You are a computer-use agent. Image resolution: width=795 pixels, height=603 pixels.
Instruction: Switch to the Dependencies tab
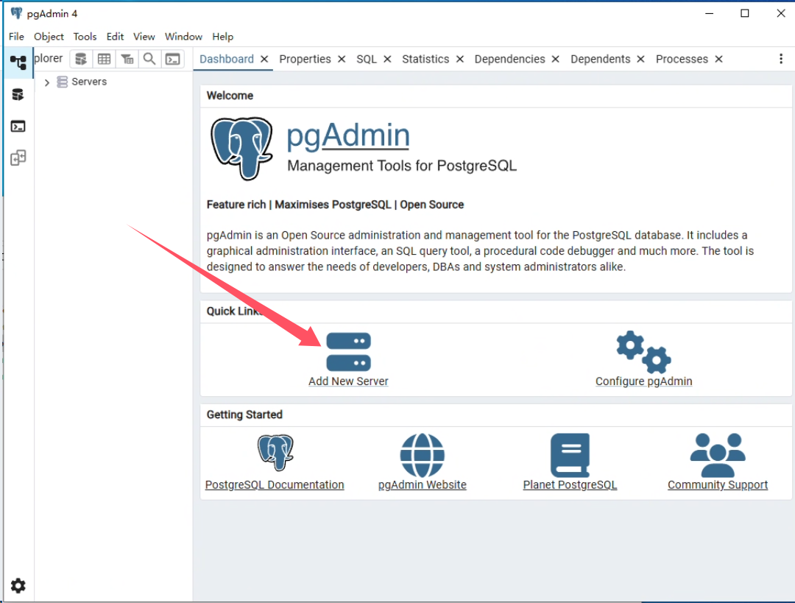tap(509, 59)
